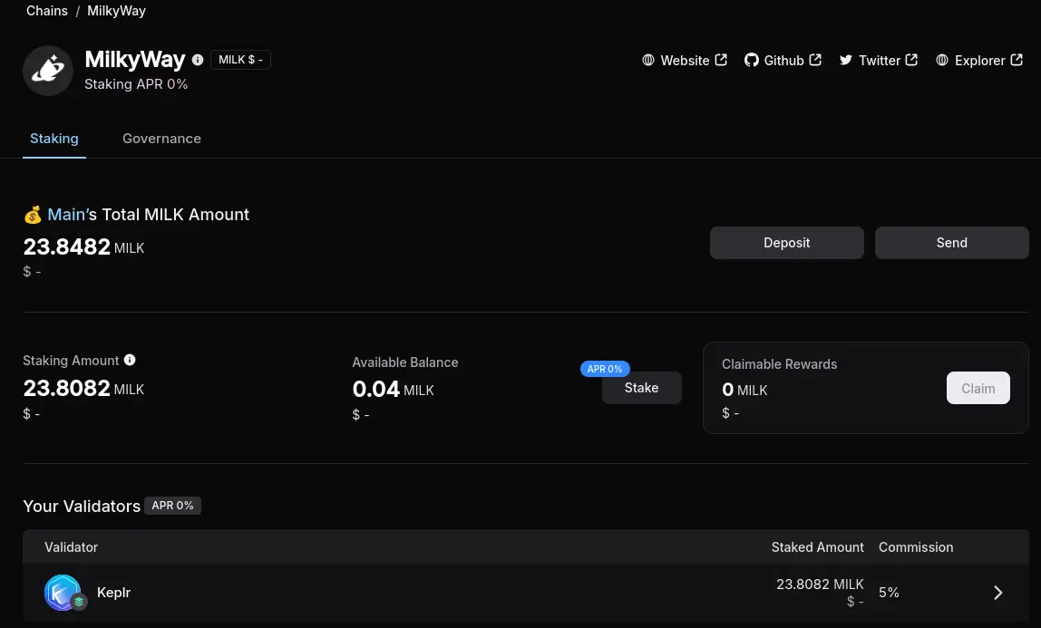Click available balance 0.04 MILK
The height and width of the screenshot is (628, 1041).
click(393, 390)
